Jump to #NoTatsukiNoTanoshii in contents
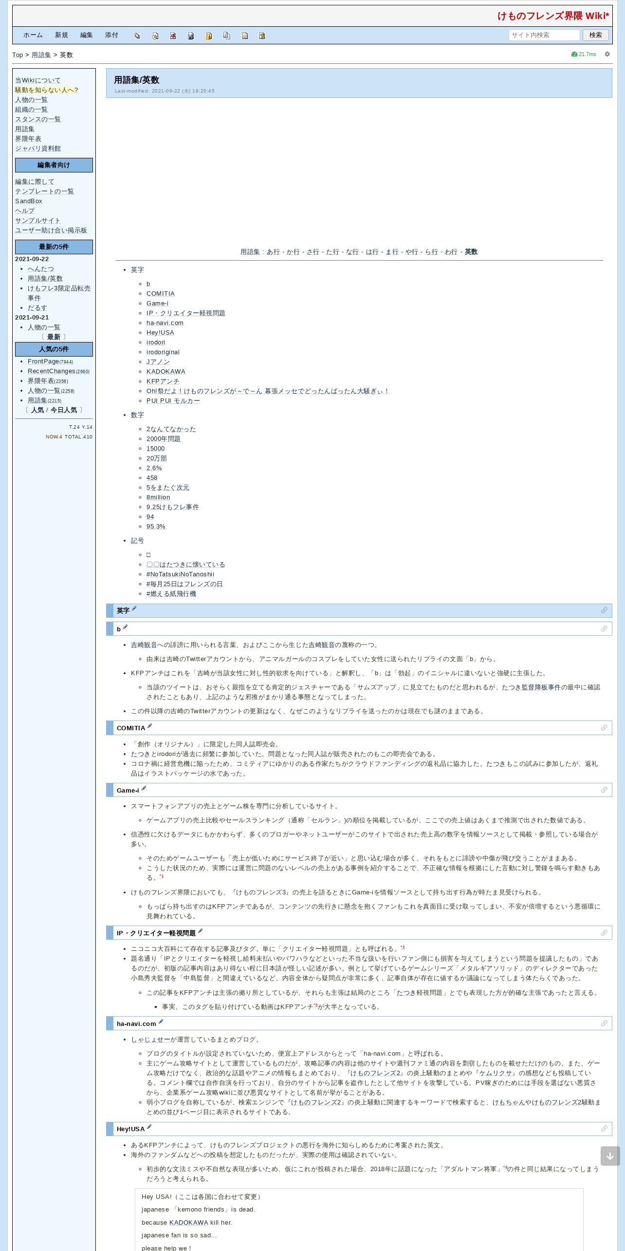The width and height of the screenshot is (625, 1251). (x=180, y=574)
